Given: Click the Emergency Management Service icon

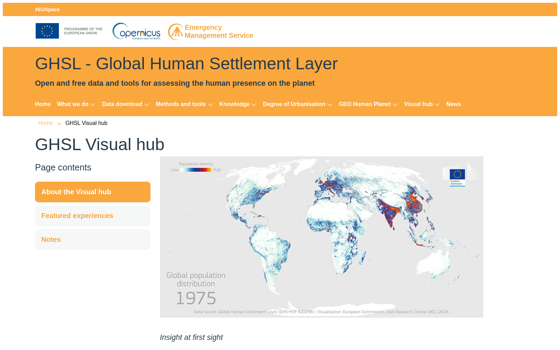Looking at the screenshot, I should [x=176, y=32].
